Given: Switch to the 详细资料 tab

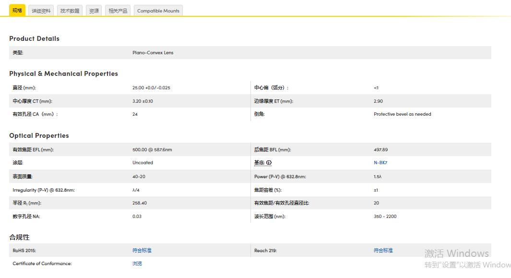Looking at the screenshot, I should click(41, 10).
